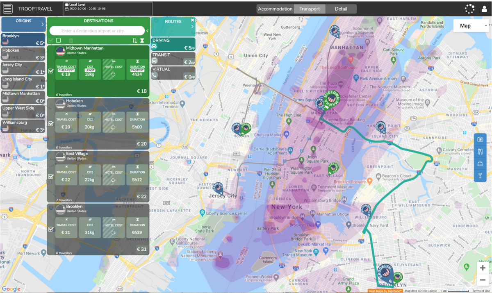Image resolution: width=492 pixels, height=293 pixels.
Task: Show restaurants fork-and-knife heat map layer
Action: (x=480, y=152)
